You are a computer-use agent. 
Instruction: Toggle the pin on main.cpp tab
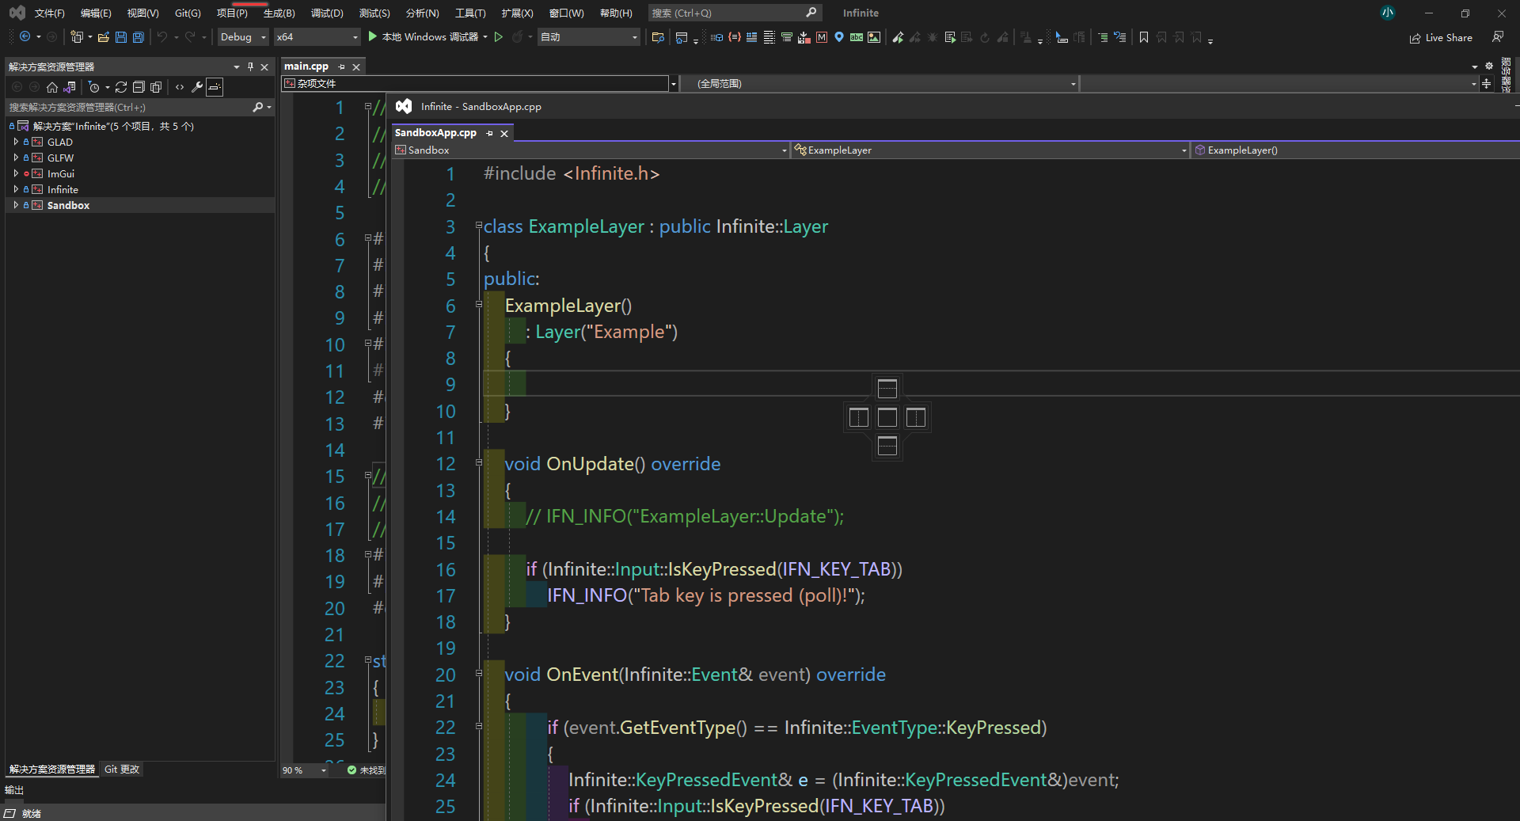click(341, 67)
